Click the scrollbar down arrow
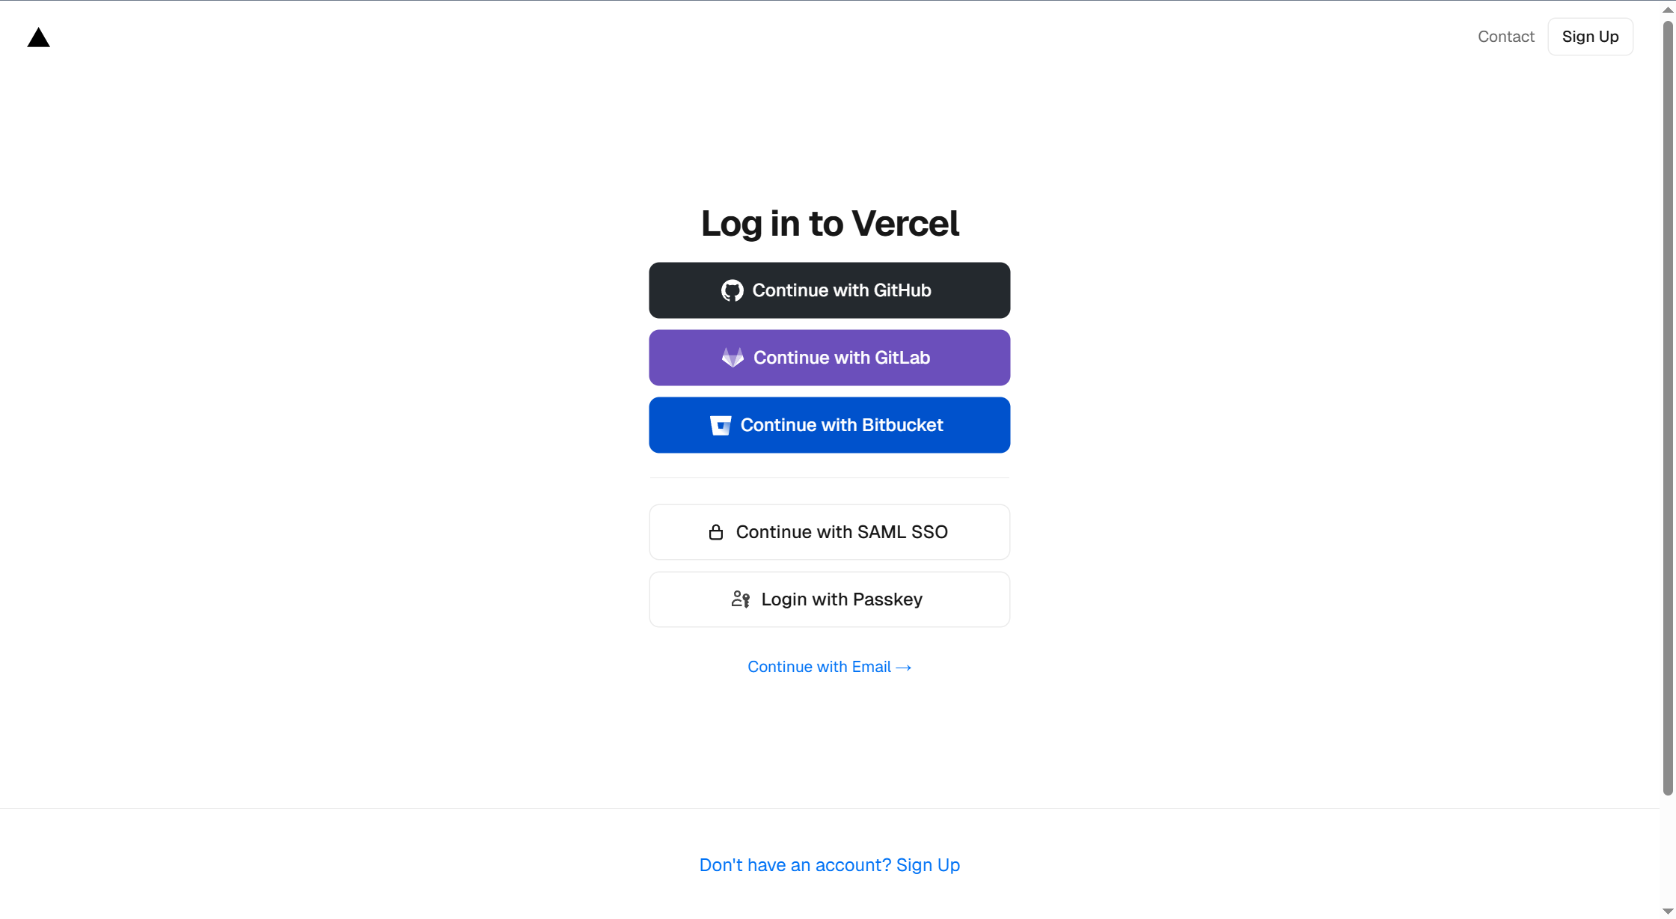1676x919 pixels. (1668, 911)
